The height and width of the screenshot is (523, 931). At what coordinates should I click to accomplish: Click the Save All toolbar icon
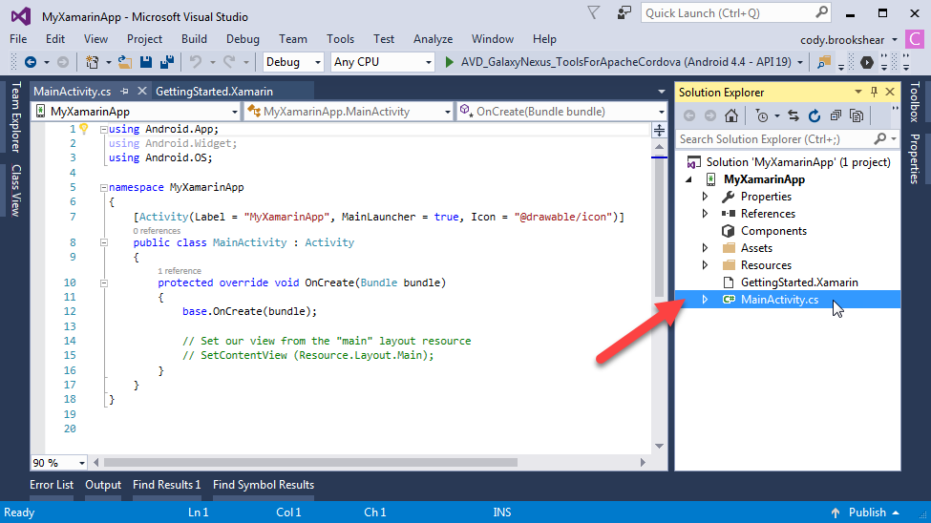(167, 62)
